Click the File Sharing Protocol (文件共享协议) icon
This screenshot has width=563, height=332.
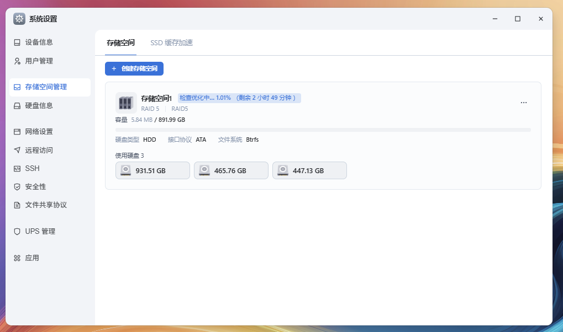pyautogui.click(x=17, y=205)
